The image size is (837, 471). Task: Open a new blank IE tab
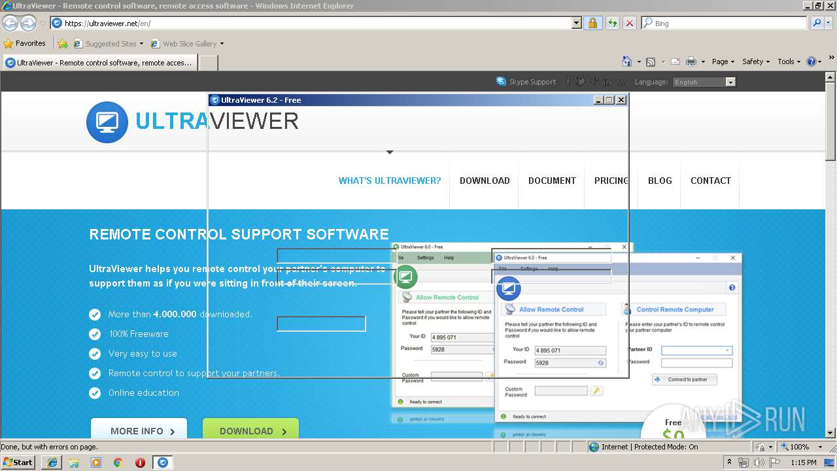click(x=208, y=63)
